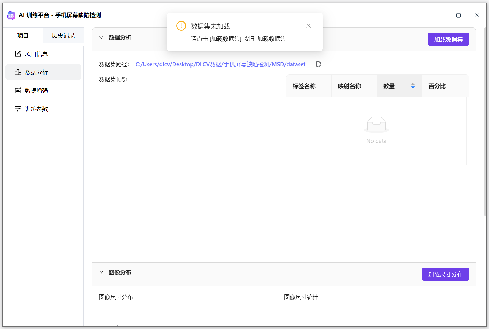Screen dimensions: 489x329
Task: Click the No data text
Action: click(x=376, y=141)
